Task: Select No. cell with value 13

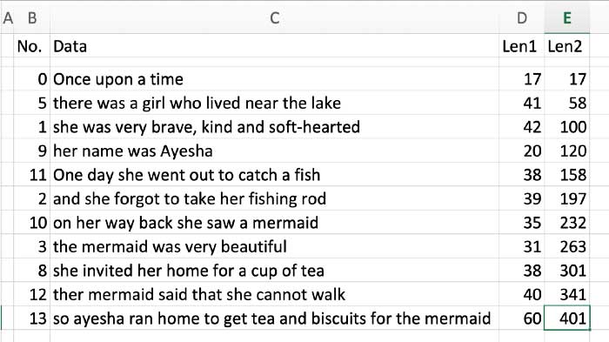Action: (x=32, y=319)
